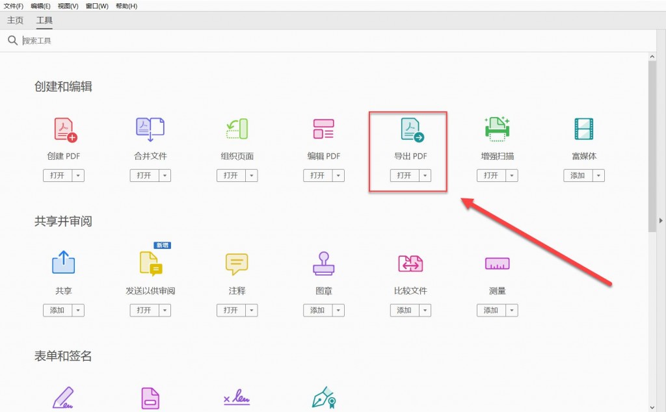Click the scrollbar down arrow
The image size is (666, 412).
[652, 407]
